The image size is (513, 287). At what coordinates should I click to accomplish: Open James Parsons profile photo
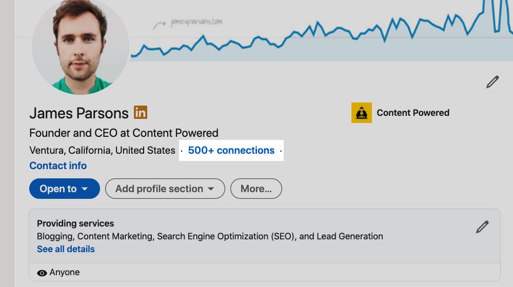[x=81, y=46]
